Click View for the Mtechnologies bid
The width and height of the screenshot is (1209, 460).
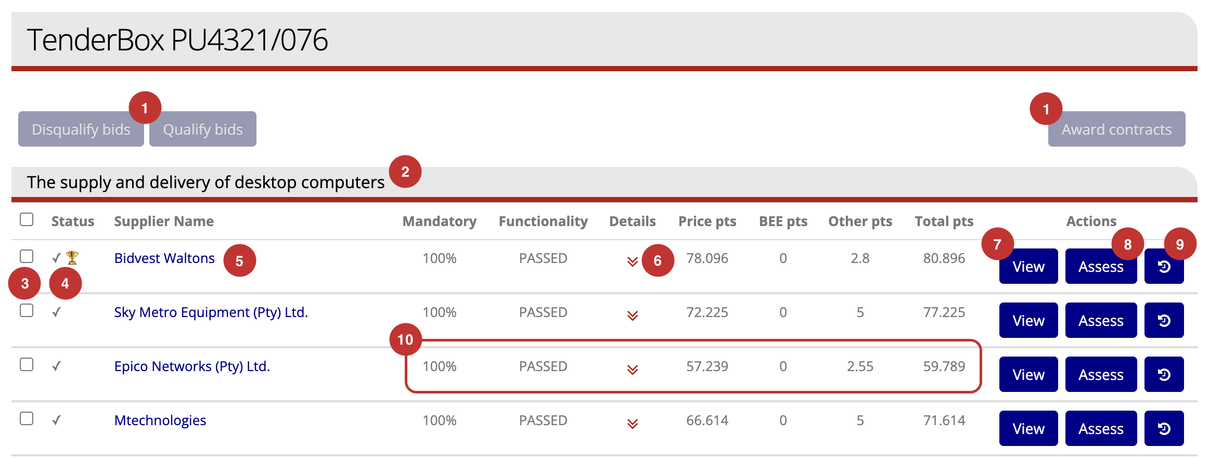[1028, 429]
